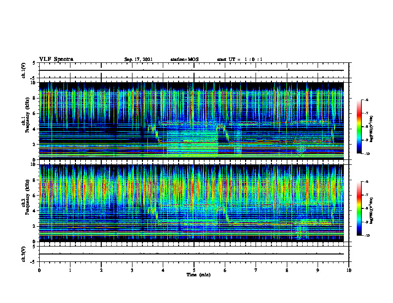
Task: Click the ch.2 colorbar "log(PSD)" unit label
Action: click(x=372, y=210)
